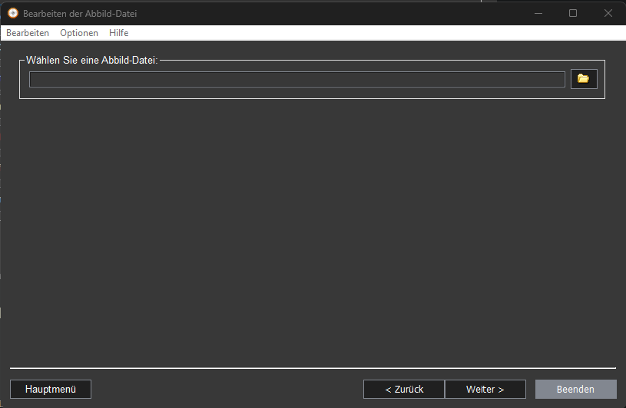Image resolution: width=626 pixels, height=408 pixels.
Task: Click the disc app icon in title bar
Action: tap(13, 13)
